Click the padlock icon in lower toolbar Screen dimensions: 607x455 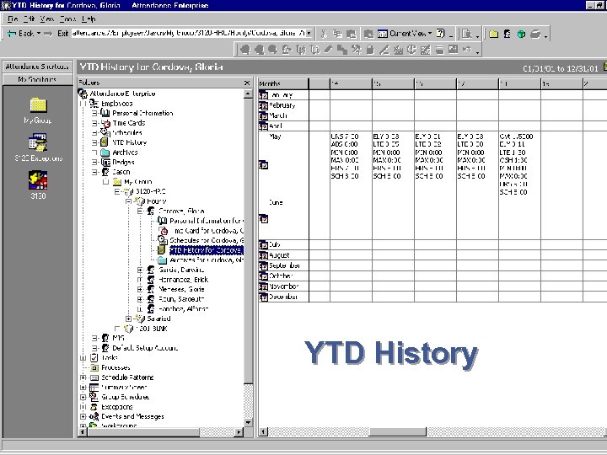370,50
